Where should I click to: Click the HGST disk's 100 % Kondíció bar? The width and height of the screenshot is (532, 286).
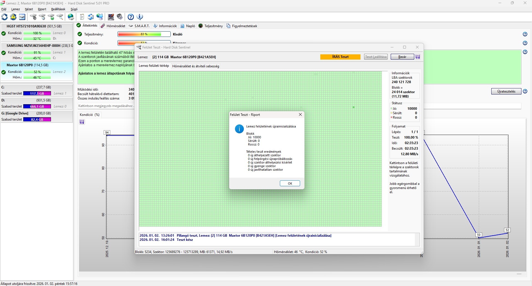point(37,33)
